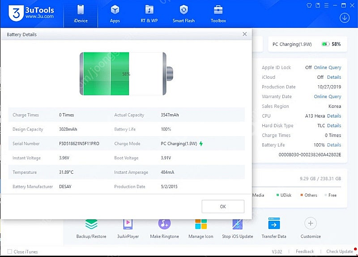
Task: Switch to RT & WP tab
Action: pos(149,14)
